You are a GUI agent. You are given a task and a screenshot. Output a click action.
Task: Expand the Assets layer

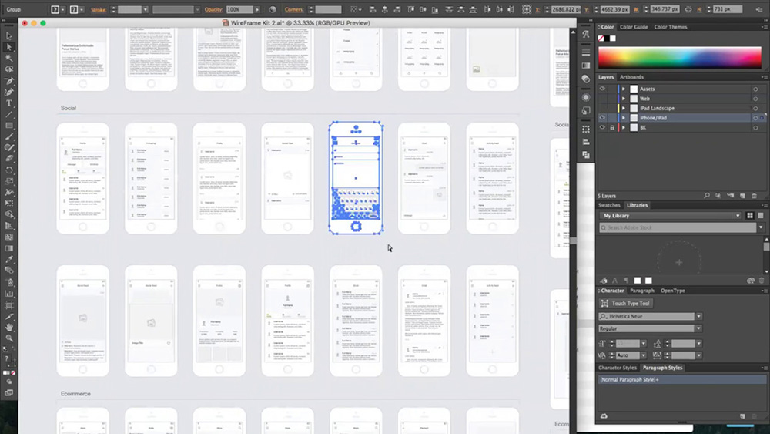[624, 89]
